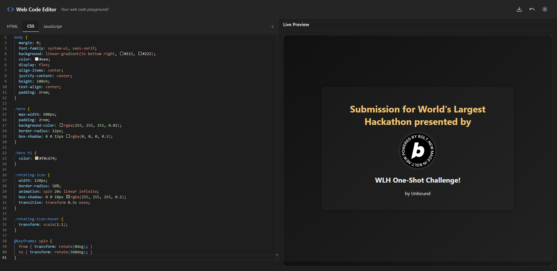Click the Web Code Editor angle-brackets logo
Screen dimensions: 557x271
(x=10, y=9)
